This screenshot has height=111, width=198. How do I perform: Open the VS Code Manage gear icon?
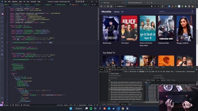pyautogui.click(x=2, y=102)
